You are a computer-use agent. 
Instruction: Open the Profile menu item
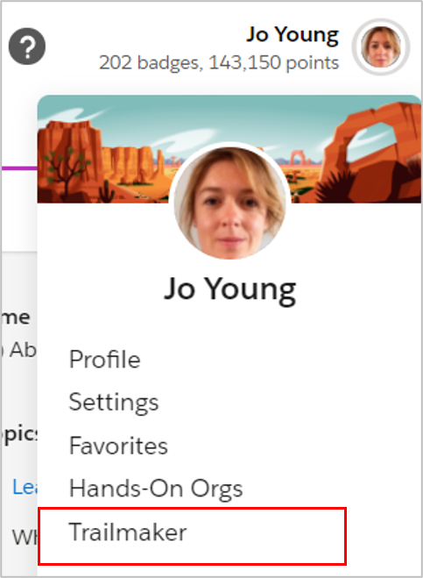(104, 360)
